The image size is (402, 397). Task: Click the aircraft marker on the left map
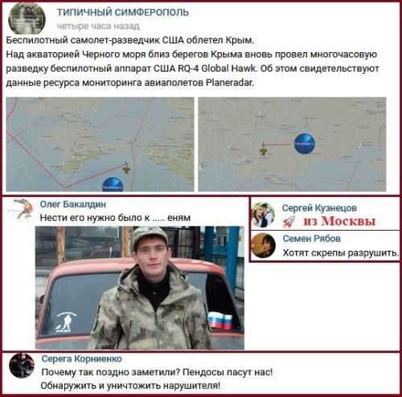(126, 167)
